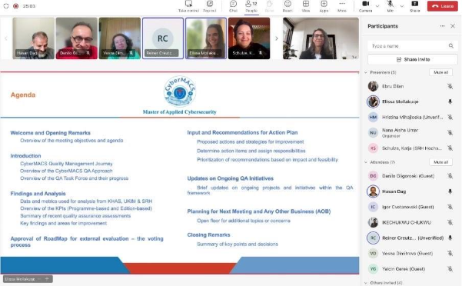462x286 pixels.
Task: Collapse the Presenters section
Action: click(366, 72)
